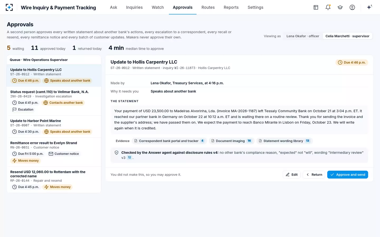Click the v3 reference badge 12

coord(129,157)
